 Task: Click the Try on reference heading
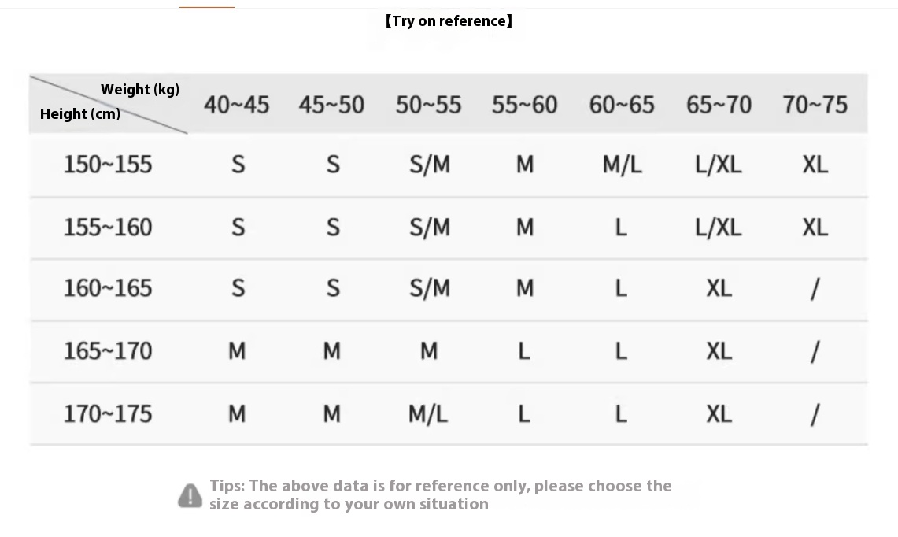tap(449, 21)
